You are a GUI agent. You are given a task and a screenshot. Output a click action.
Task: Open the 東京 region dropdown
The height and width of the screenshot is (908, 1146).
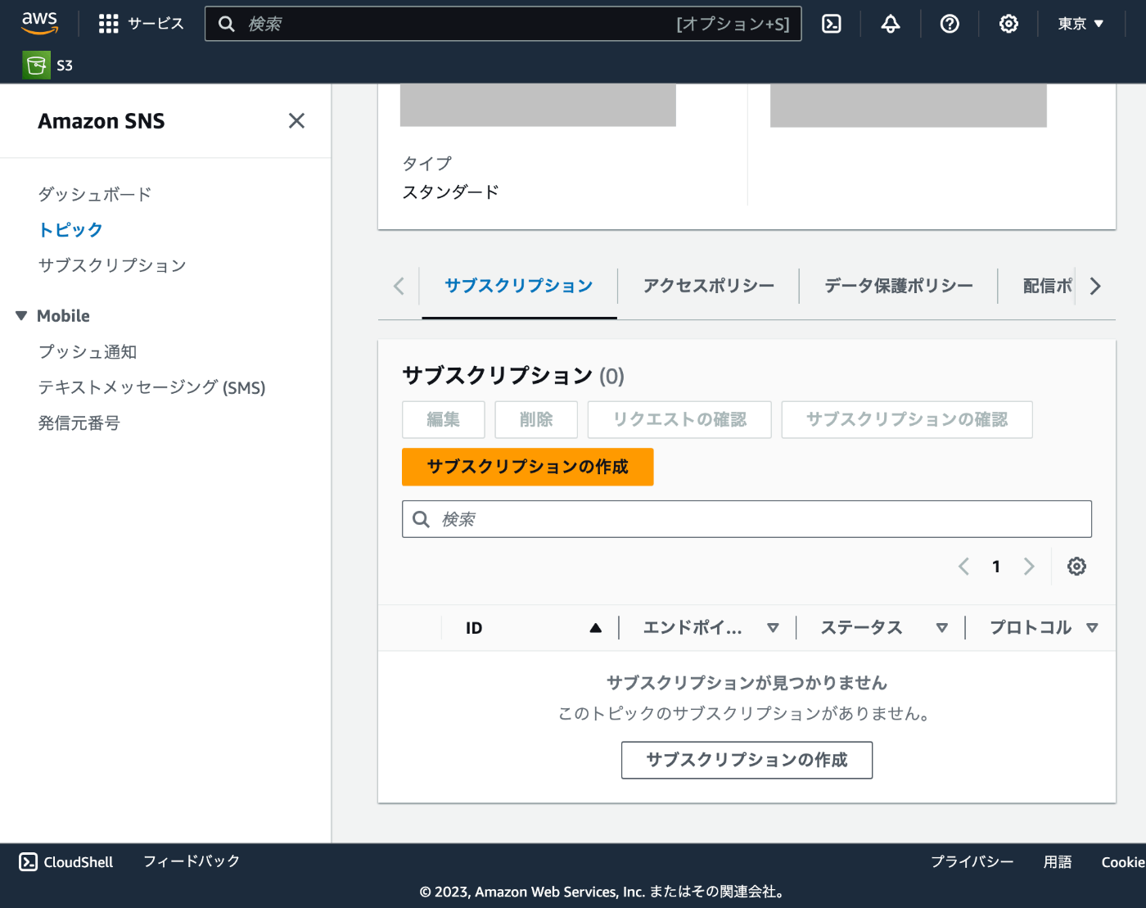[1081, 24]
